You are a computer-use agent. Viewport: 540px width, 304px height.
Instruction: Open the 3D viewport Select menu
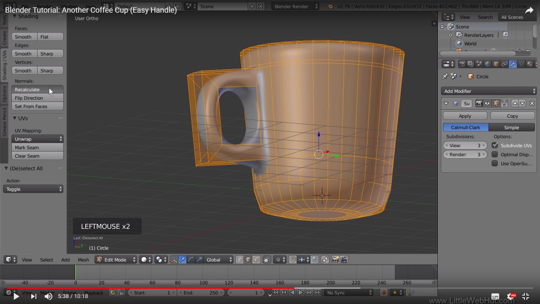coord(46,260)
